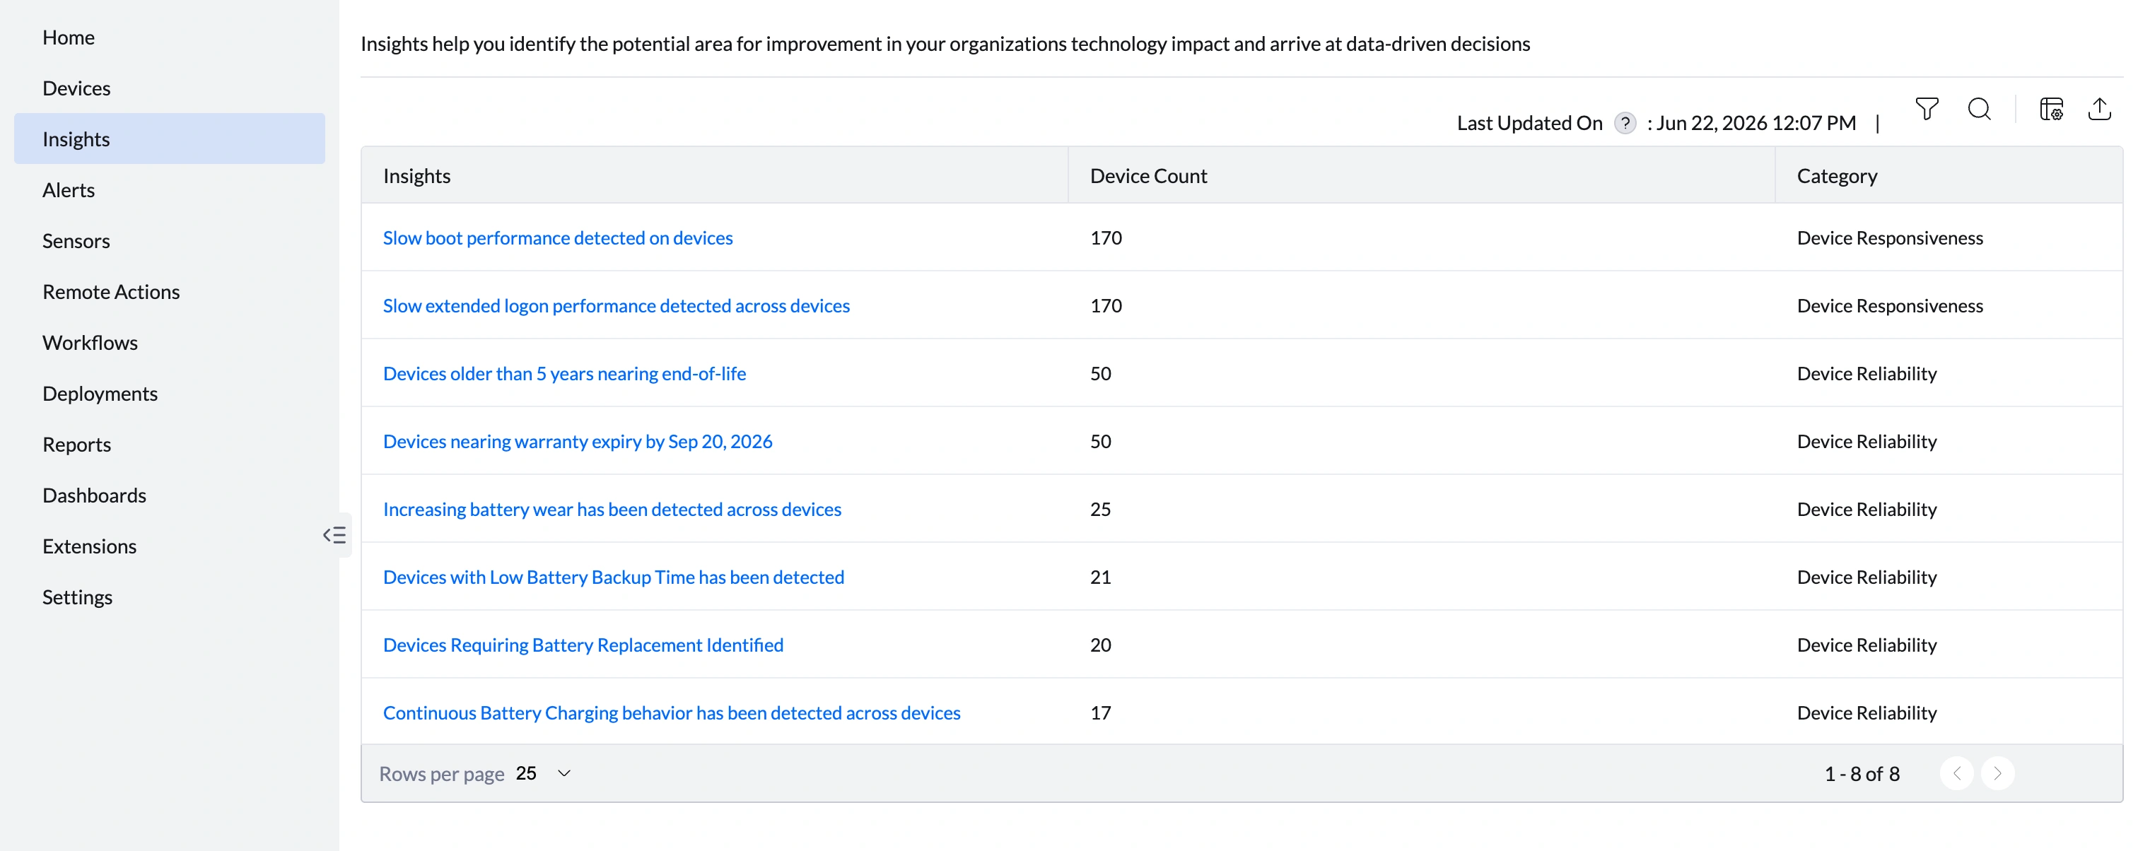
Task: Click Device Reliability in warranty expiry row
Action: tap(1866, 442)
